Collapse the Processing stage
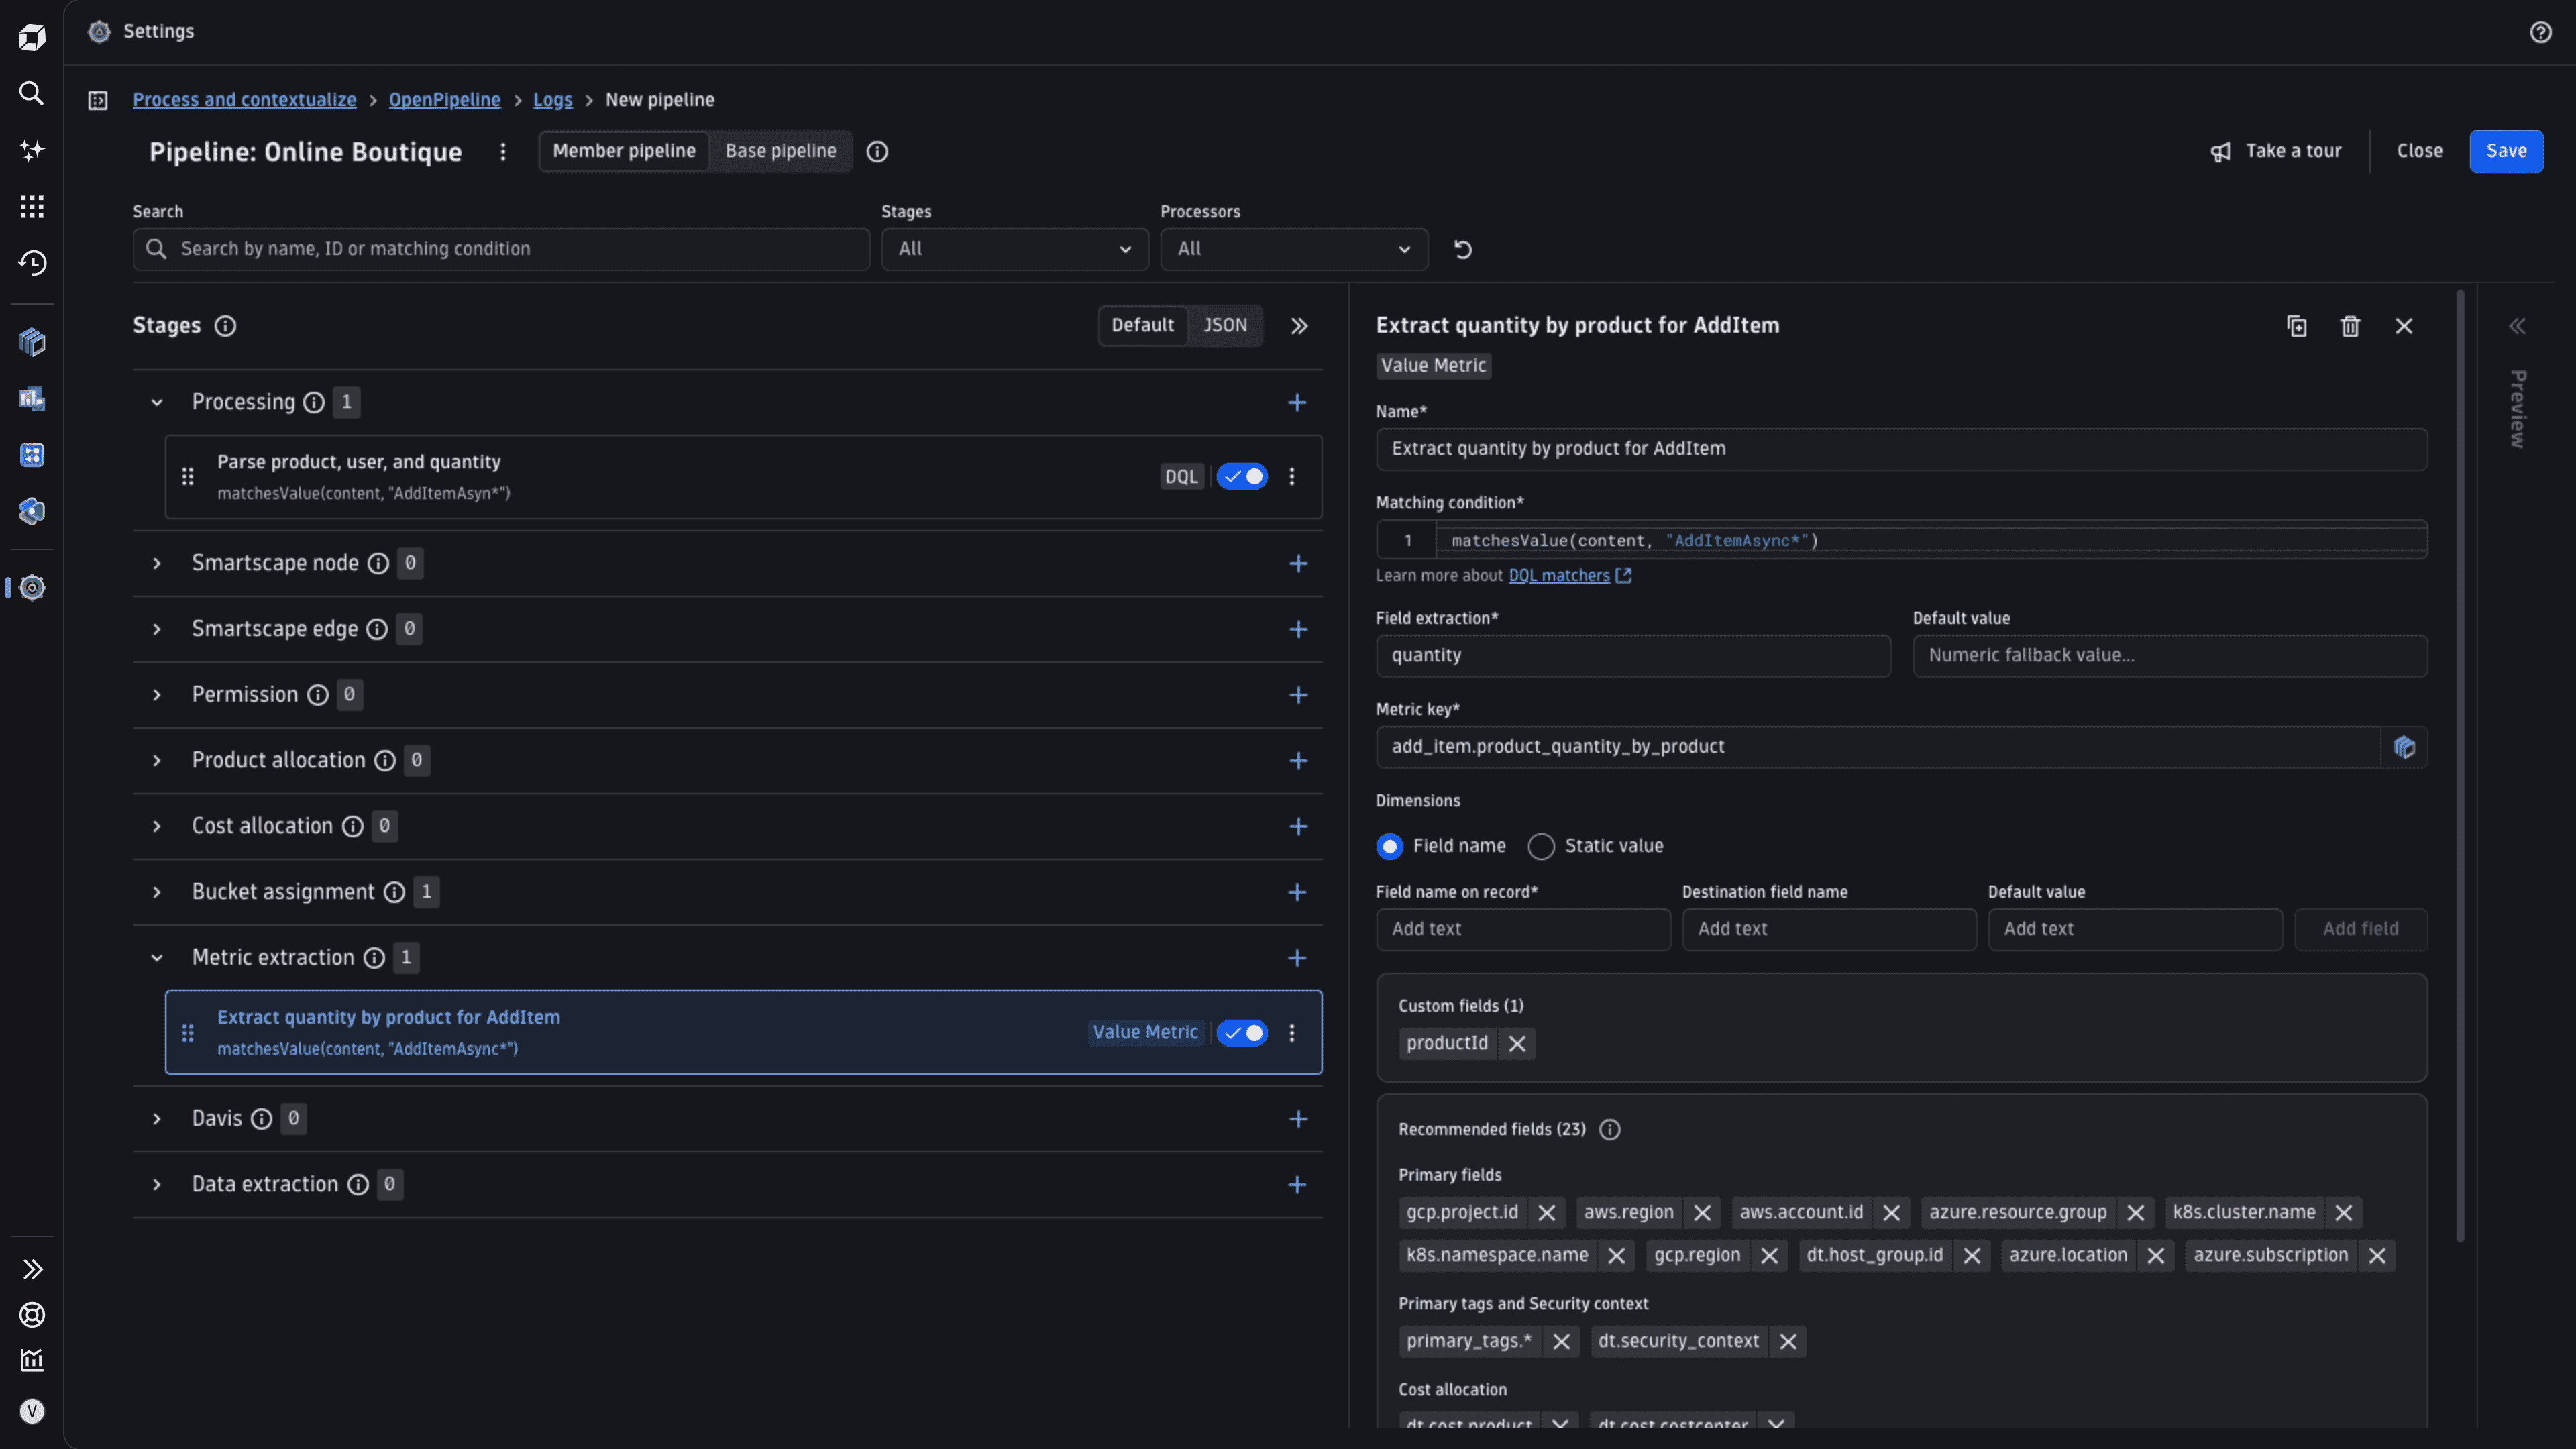2576x1449 pixels. (157, 402)
